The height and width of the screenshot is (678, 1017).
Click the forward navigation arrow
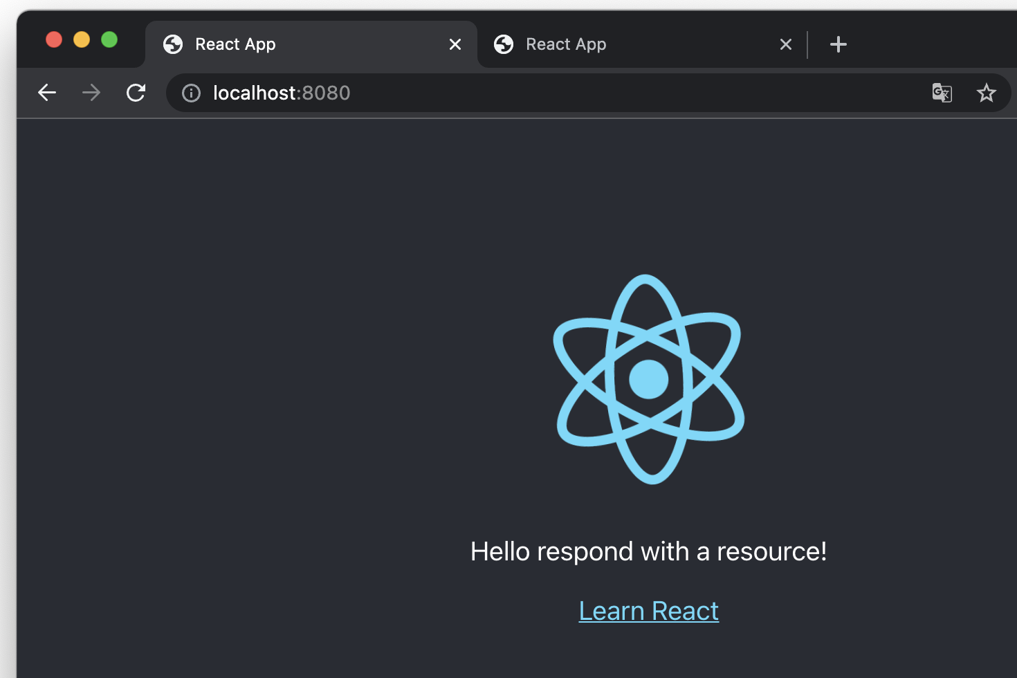coord(91,93)
